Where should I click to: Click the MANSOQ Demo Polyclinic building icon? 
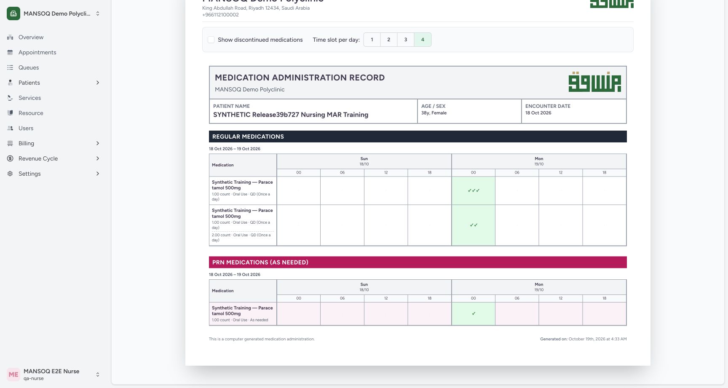(x=13, y=13)
